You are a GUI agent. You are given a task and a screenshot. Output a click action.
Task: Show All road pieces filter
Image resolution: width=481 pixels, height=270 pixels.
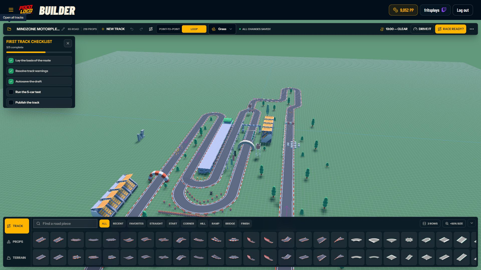[104, 223]
